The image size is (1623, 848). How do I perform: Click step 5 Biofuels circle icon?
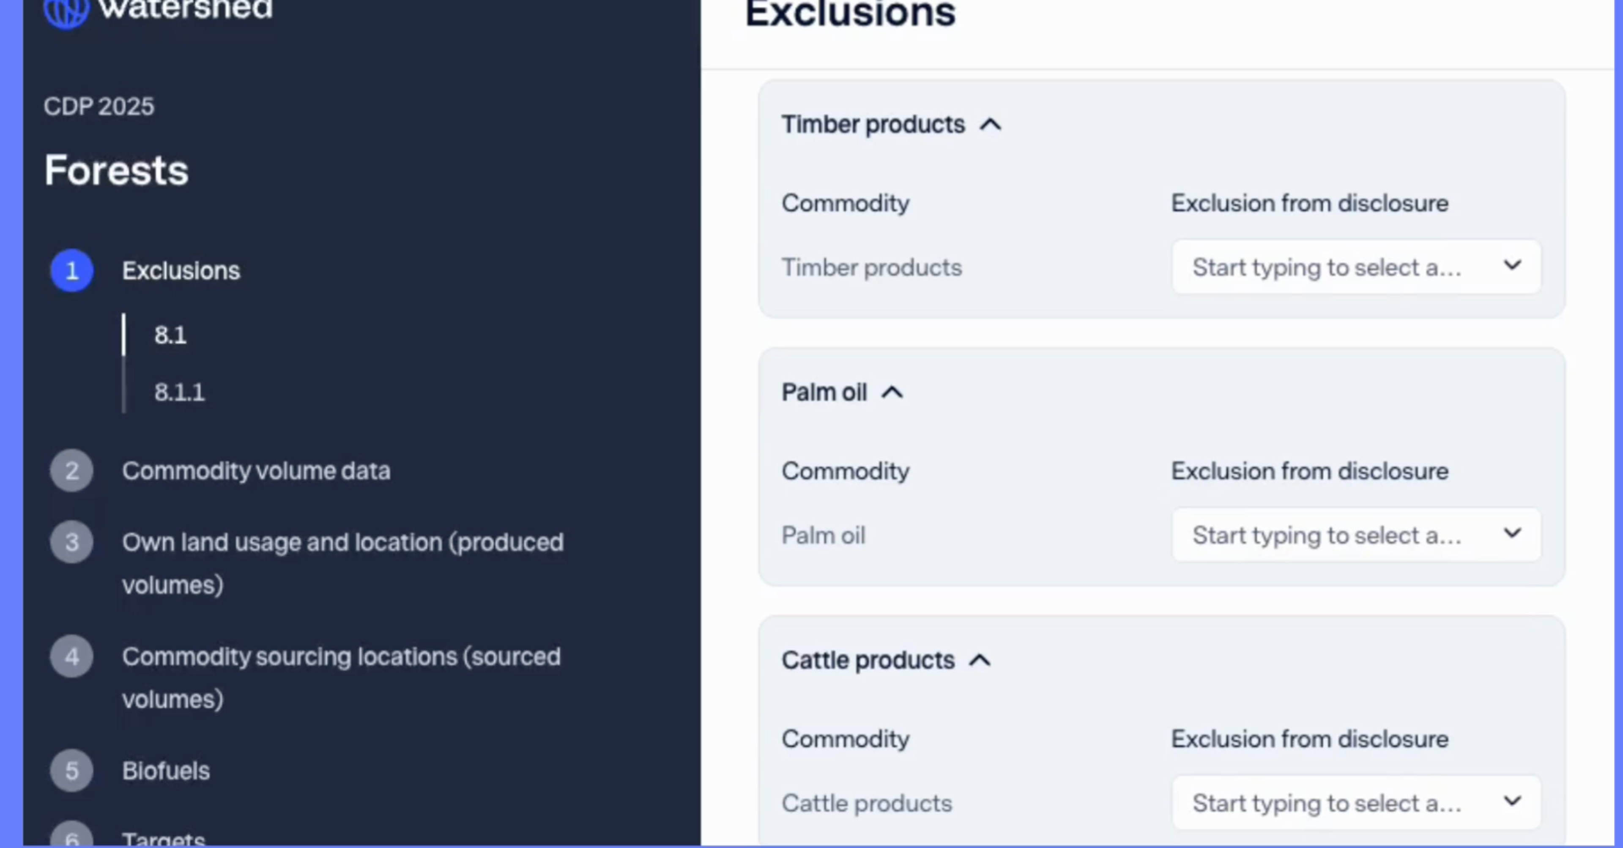point(72,771)
